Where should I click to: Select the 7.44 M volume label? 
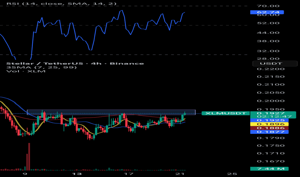(x=269, y=169)
